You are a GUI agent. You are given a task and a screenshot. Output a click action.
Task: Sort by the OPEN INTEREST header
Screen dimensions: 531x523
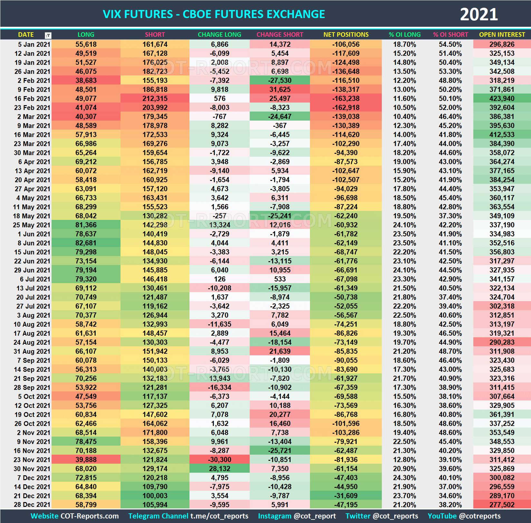502,35
